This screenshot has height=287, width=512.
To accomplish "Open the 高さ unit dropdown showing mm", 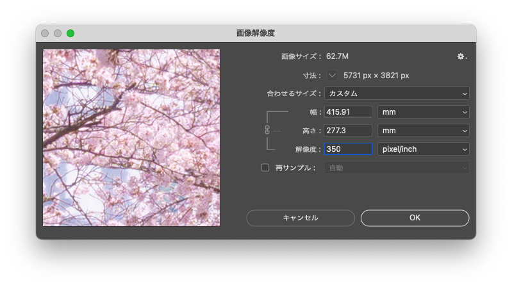I will coord(423,131).
